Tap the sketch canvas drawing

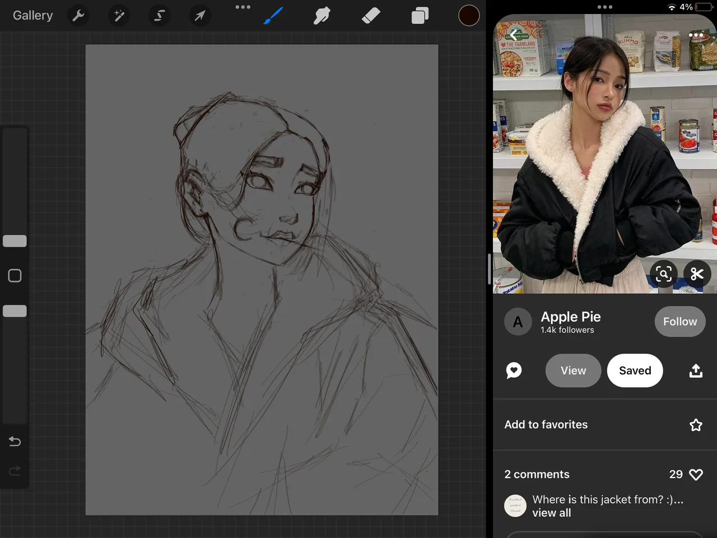pos(262,280)
